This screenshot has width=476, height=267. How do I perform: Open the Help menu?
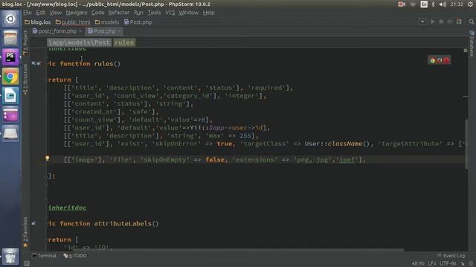coord(208,13)
